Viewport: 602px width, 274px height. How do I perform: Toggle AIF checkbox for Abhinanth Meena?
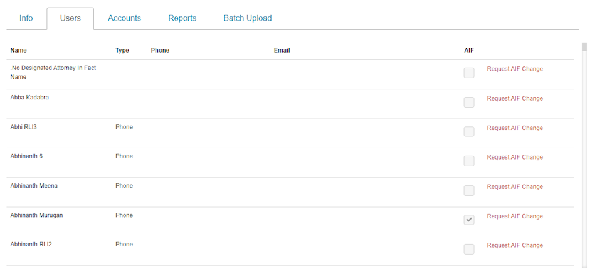pyautogui.click(x=469, y=190)
